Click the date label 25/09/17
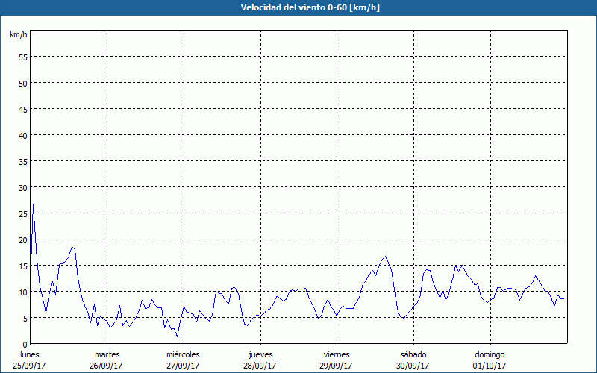The image size is (597, 373). [29, 366]
